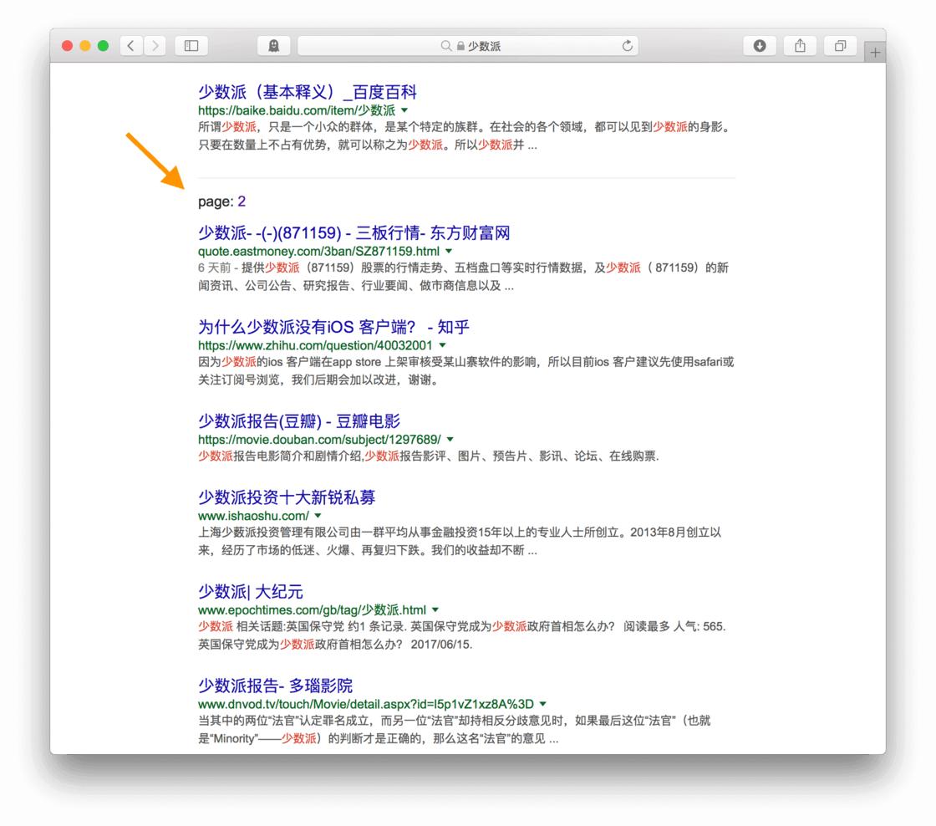This screenshot has width=936, height=826.
Task: Click the page 2 number link
Action: pos(242,201)
